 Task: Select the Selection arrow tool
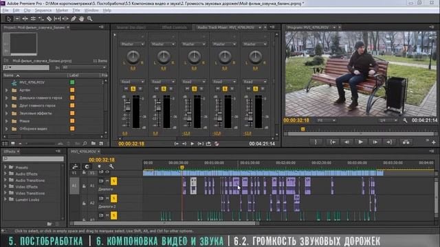coord(8,19)
